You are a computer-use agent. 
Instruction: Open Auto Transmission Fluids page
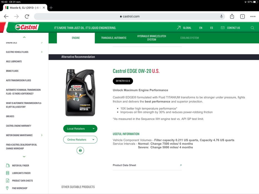tap(19, 80)
